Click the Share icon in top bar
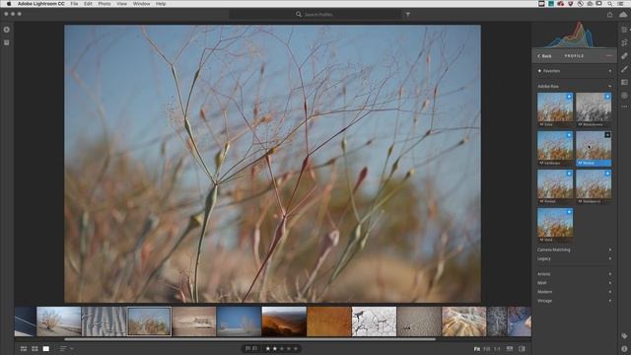The image size is (631, 355). (609, 15)
